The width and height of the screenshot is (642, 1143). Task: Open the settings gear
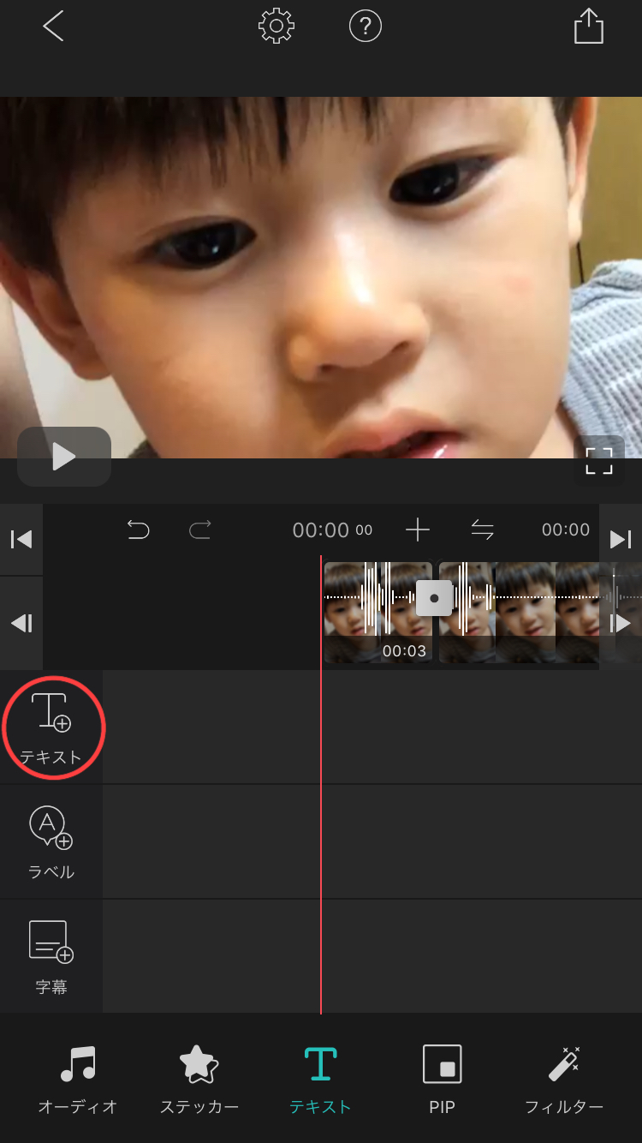(276, 27)
